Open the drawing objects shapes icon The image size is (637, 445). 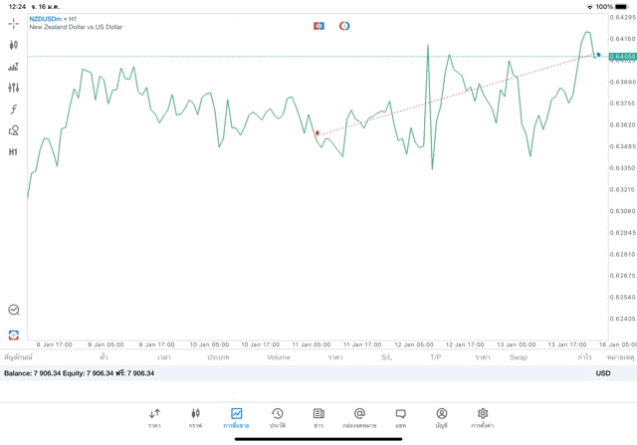click(x=13, y=130)
